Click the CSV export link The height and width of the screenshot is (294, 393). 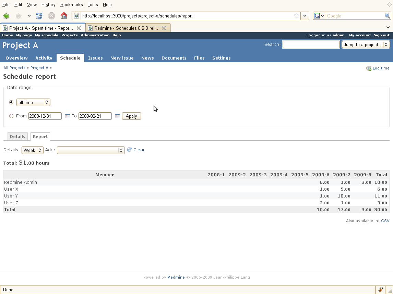[x=385, y=221]
